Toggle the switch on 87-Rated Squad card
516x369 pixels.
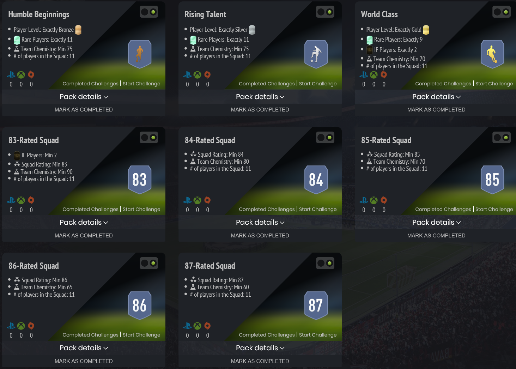click(x=325, y=263)
